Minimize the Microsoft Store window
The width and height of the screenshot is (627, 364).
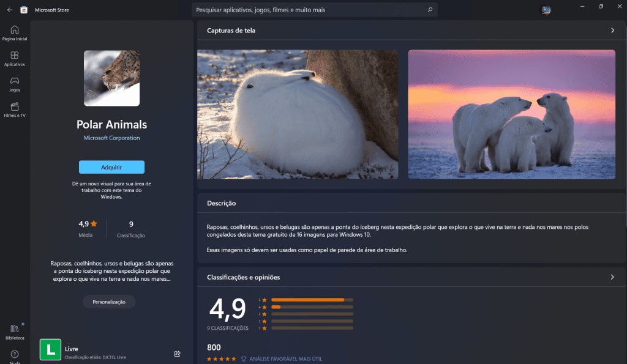click(582, 6)
